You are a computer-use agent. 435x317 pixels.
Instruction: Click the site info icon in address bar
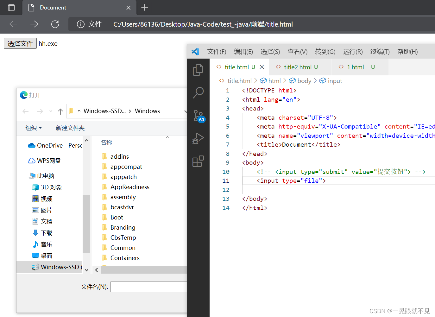(x=81, y=24)
